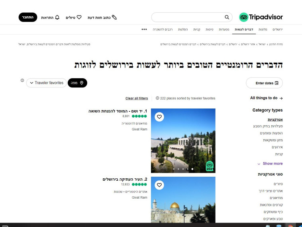
Task: Click the search magnifier icon
Action: [x=227, y=17]
